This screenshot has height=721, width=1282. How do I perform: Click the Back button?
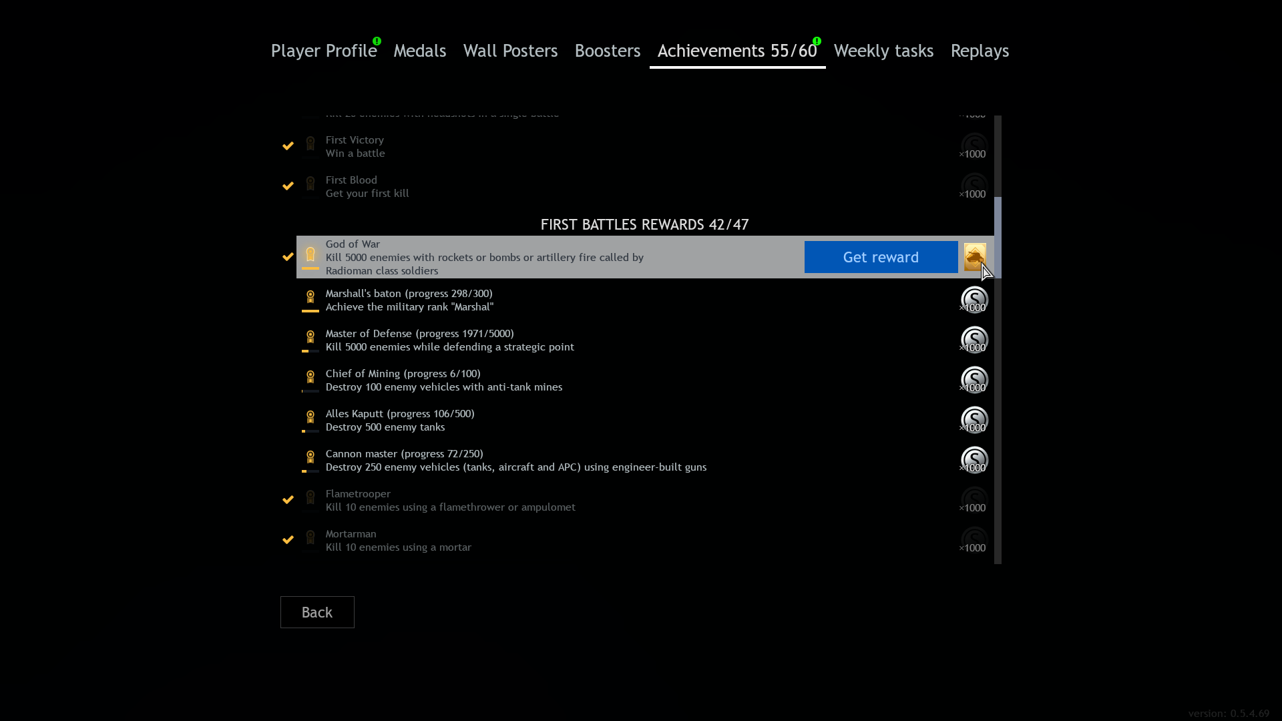pos(317,612)
